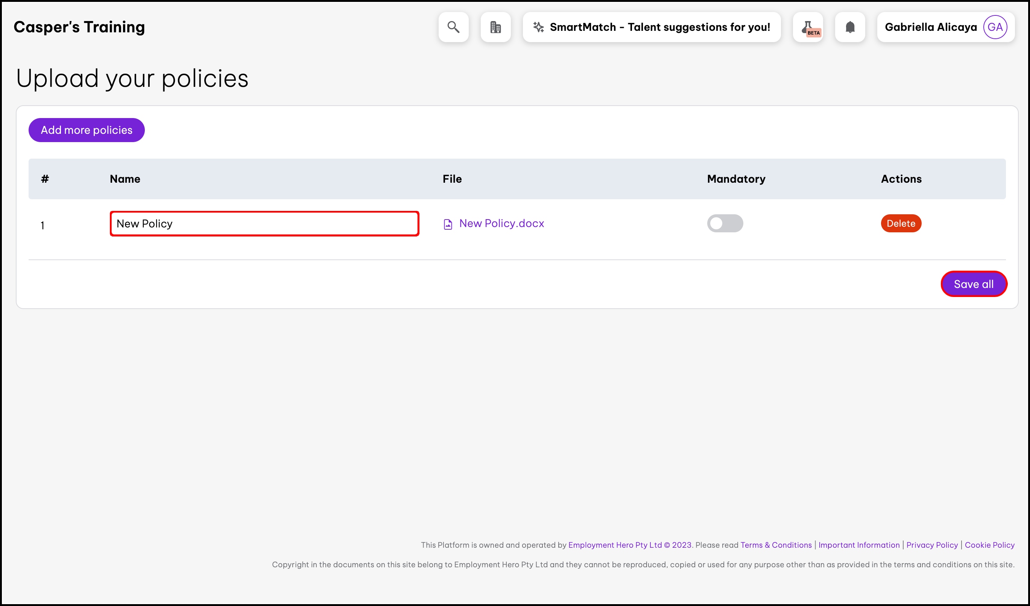This screenshot has width=1030, height=606.
Task: Open the Privacy Policy footer link
Action: coord(932,545)
